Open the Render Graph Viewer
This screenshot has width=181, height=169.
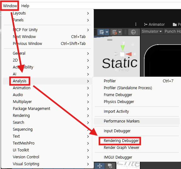[x=137, y=148]
